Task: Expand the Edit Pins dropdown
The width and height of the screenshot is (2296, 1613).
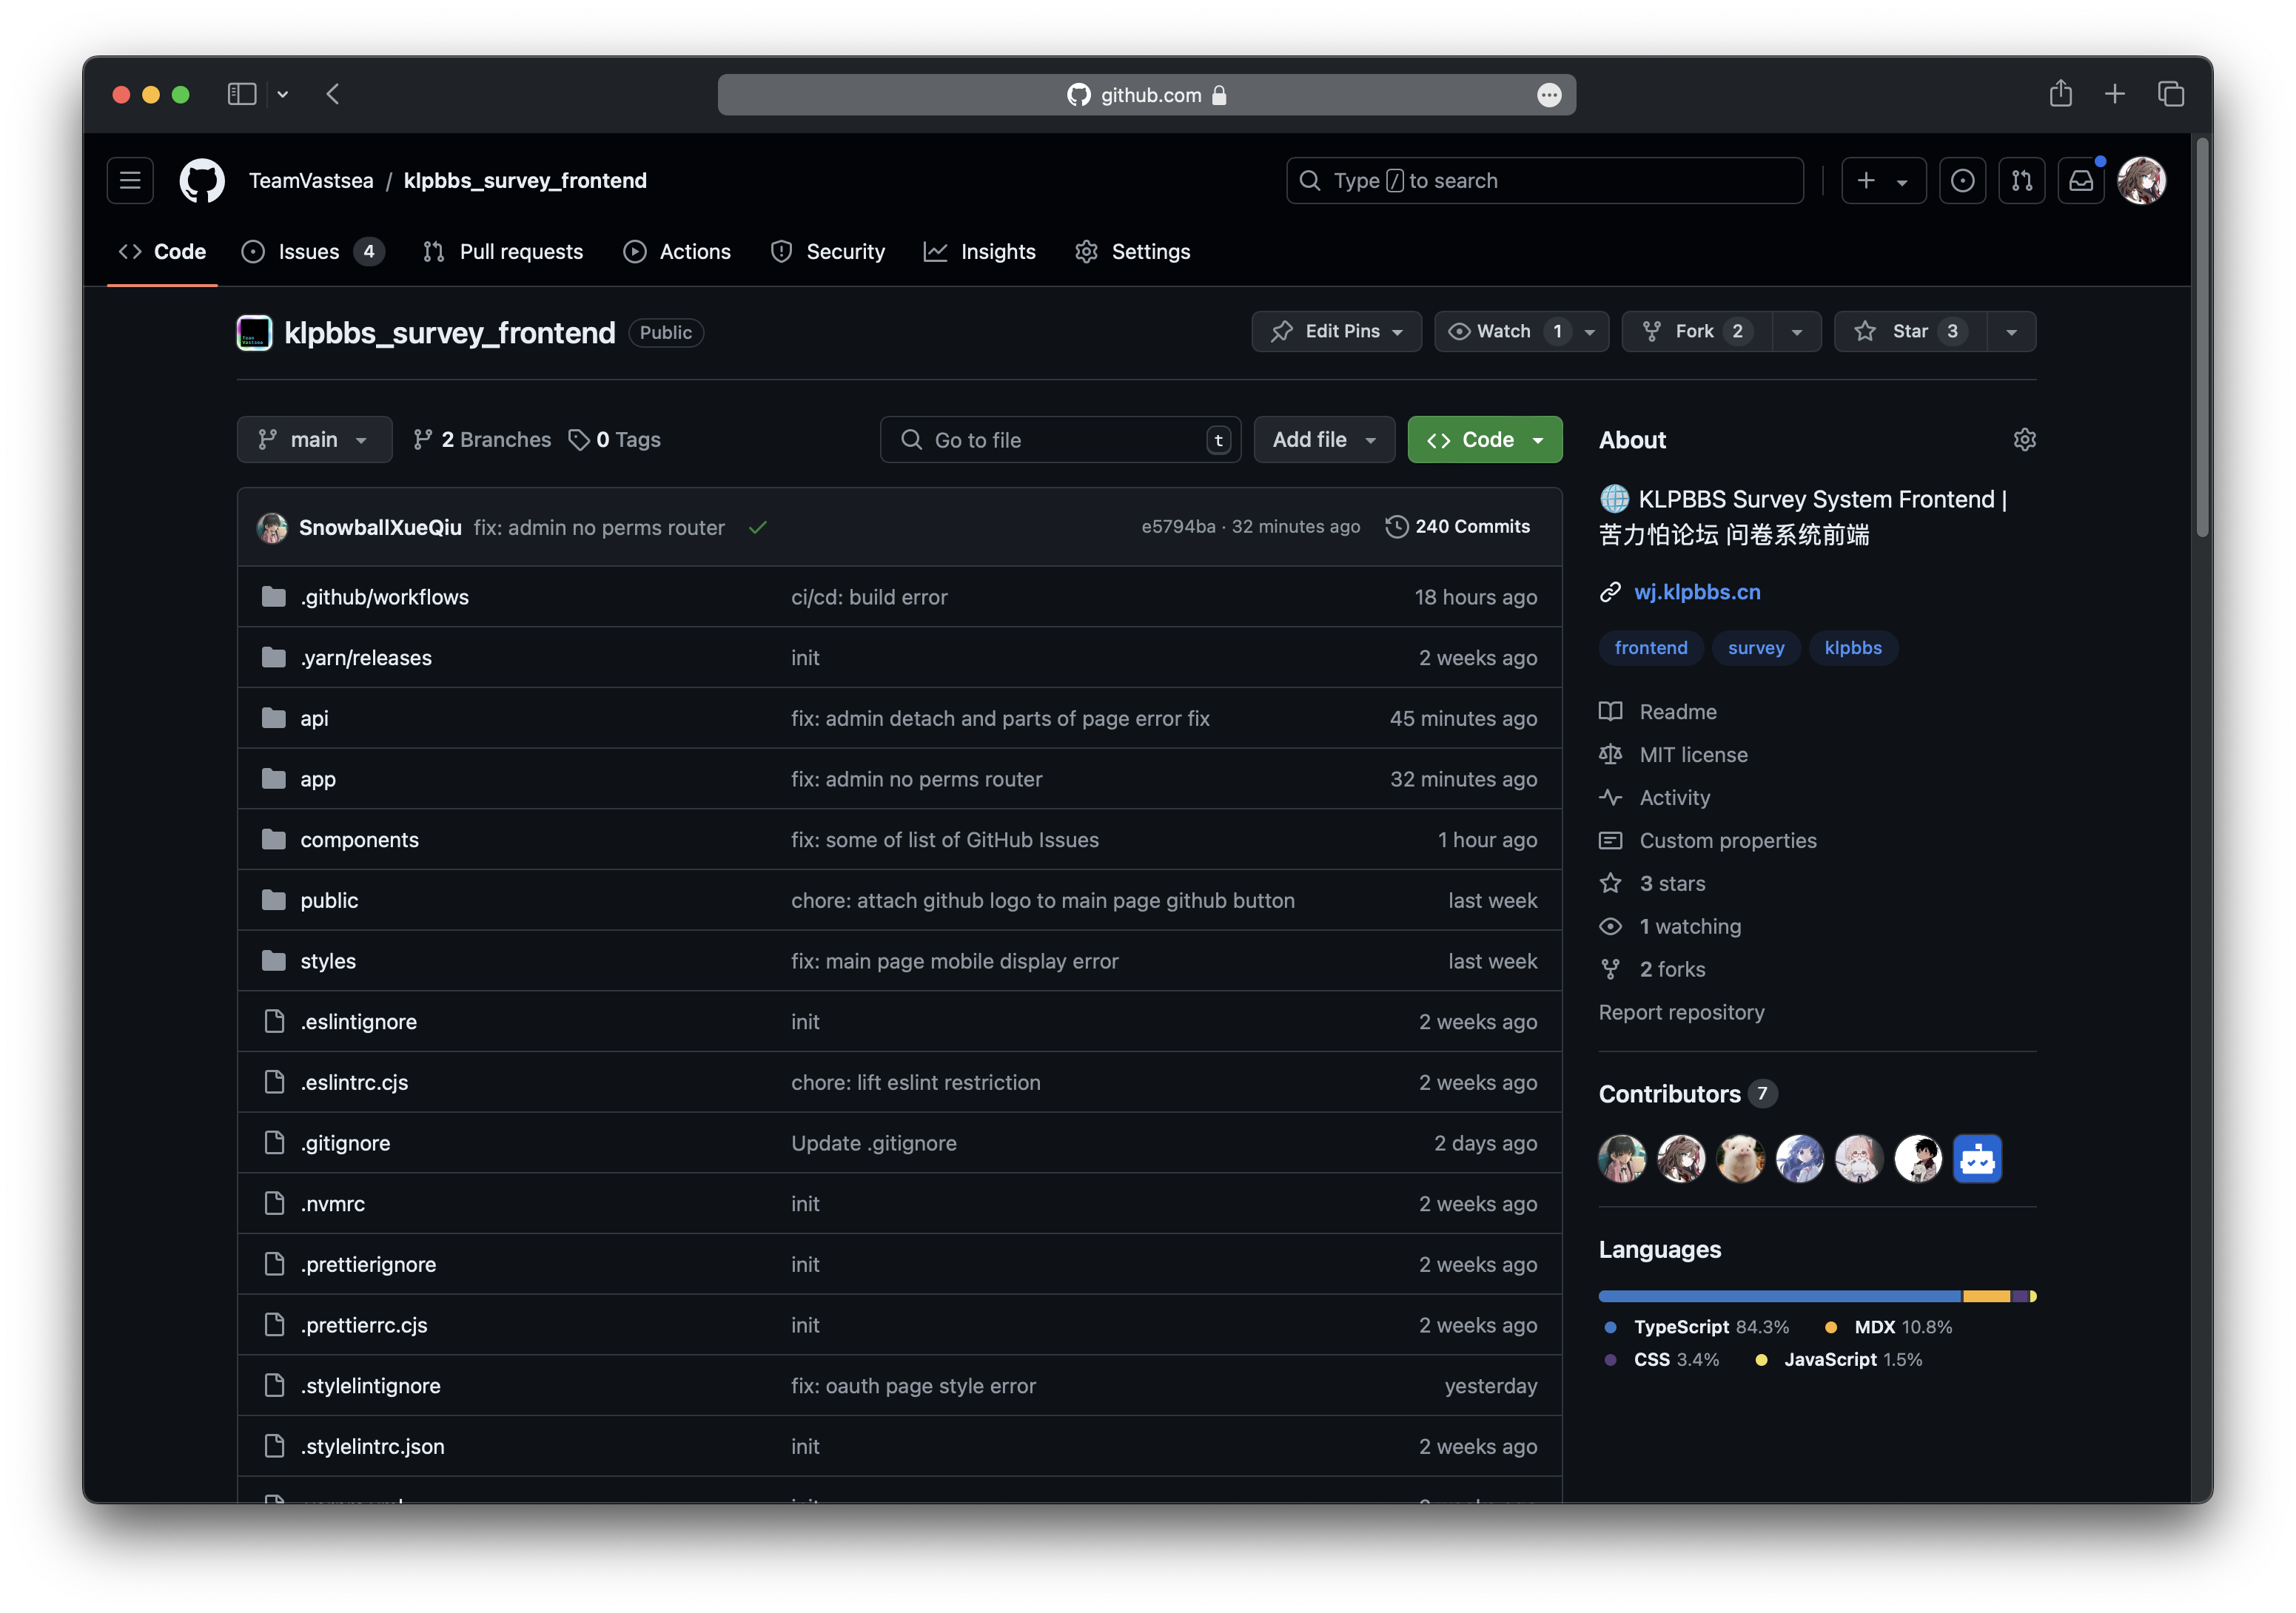Action: (1336, 331)
